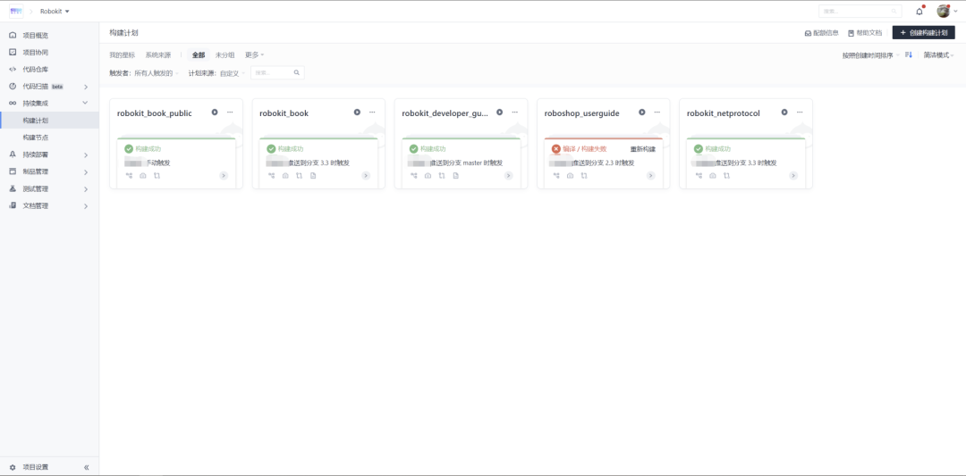966x476 pixels.
Task: Click search magnifier in plan filter box
Action: [x=297, y=72]
